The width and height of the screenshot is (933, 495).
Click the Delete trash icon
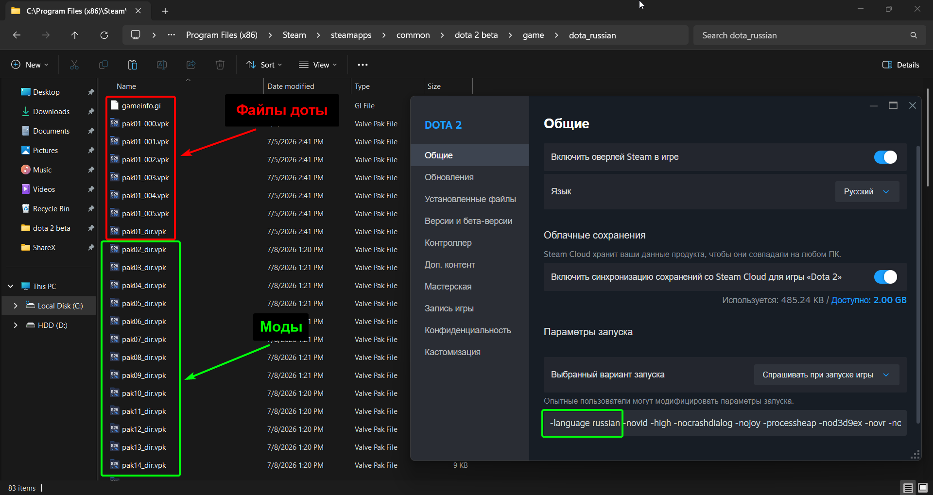click(x=220, y=65)
